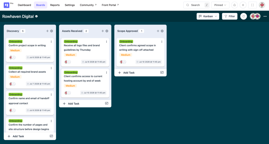Open menu for Confirm project scope in writing card
Image resolution: width=269 pixels, height=144 pixels.
tap(51, 42)
